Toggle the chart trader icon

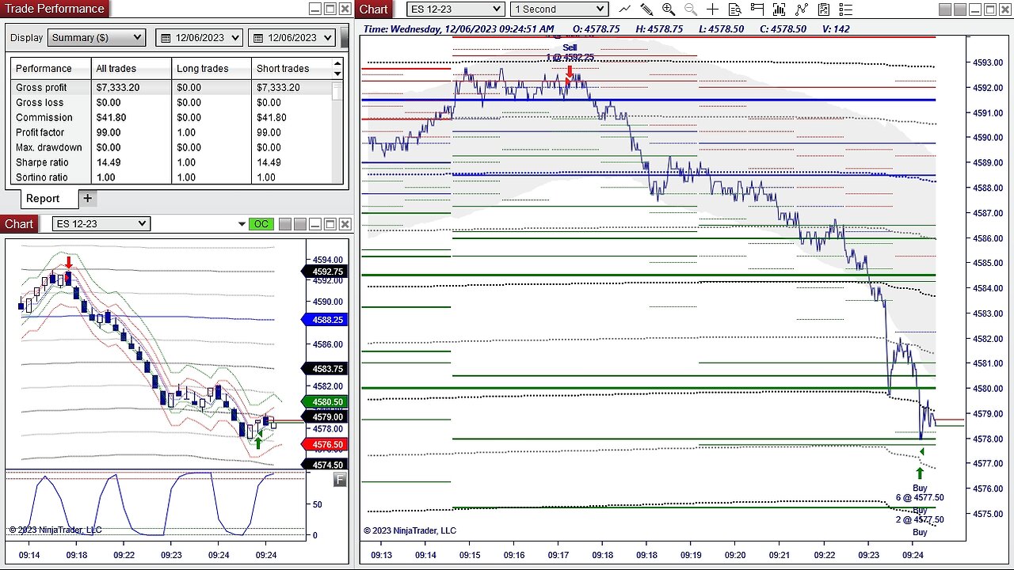(757, 9)
